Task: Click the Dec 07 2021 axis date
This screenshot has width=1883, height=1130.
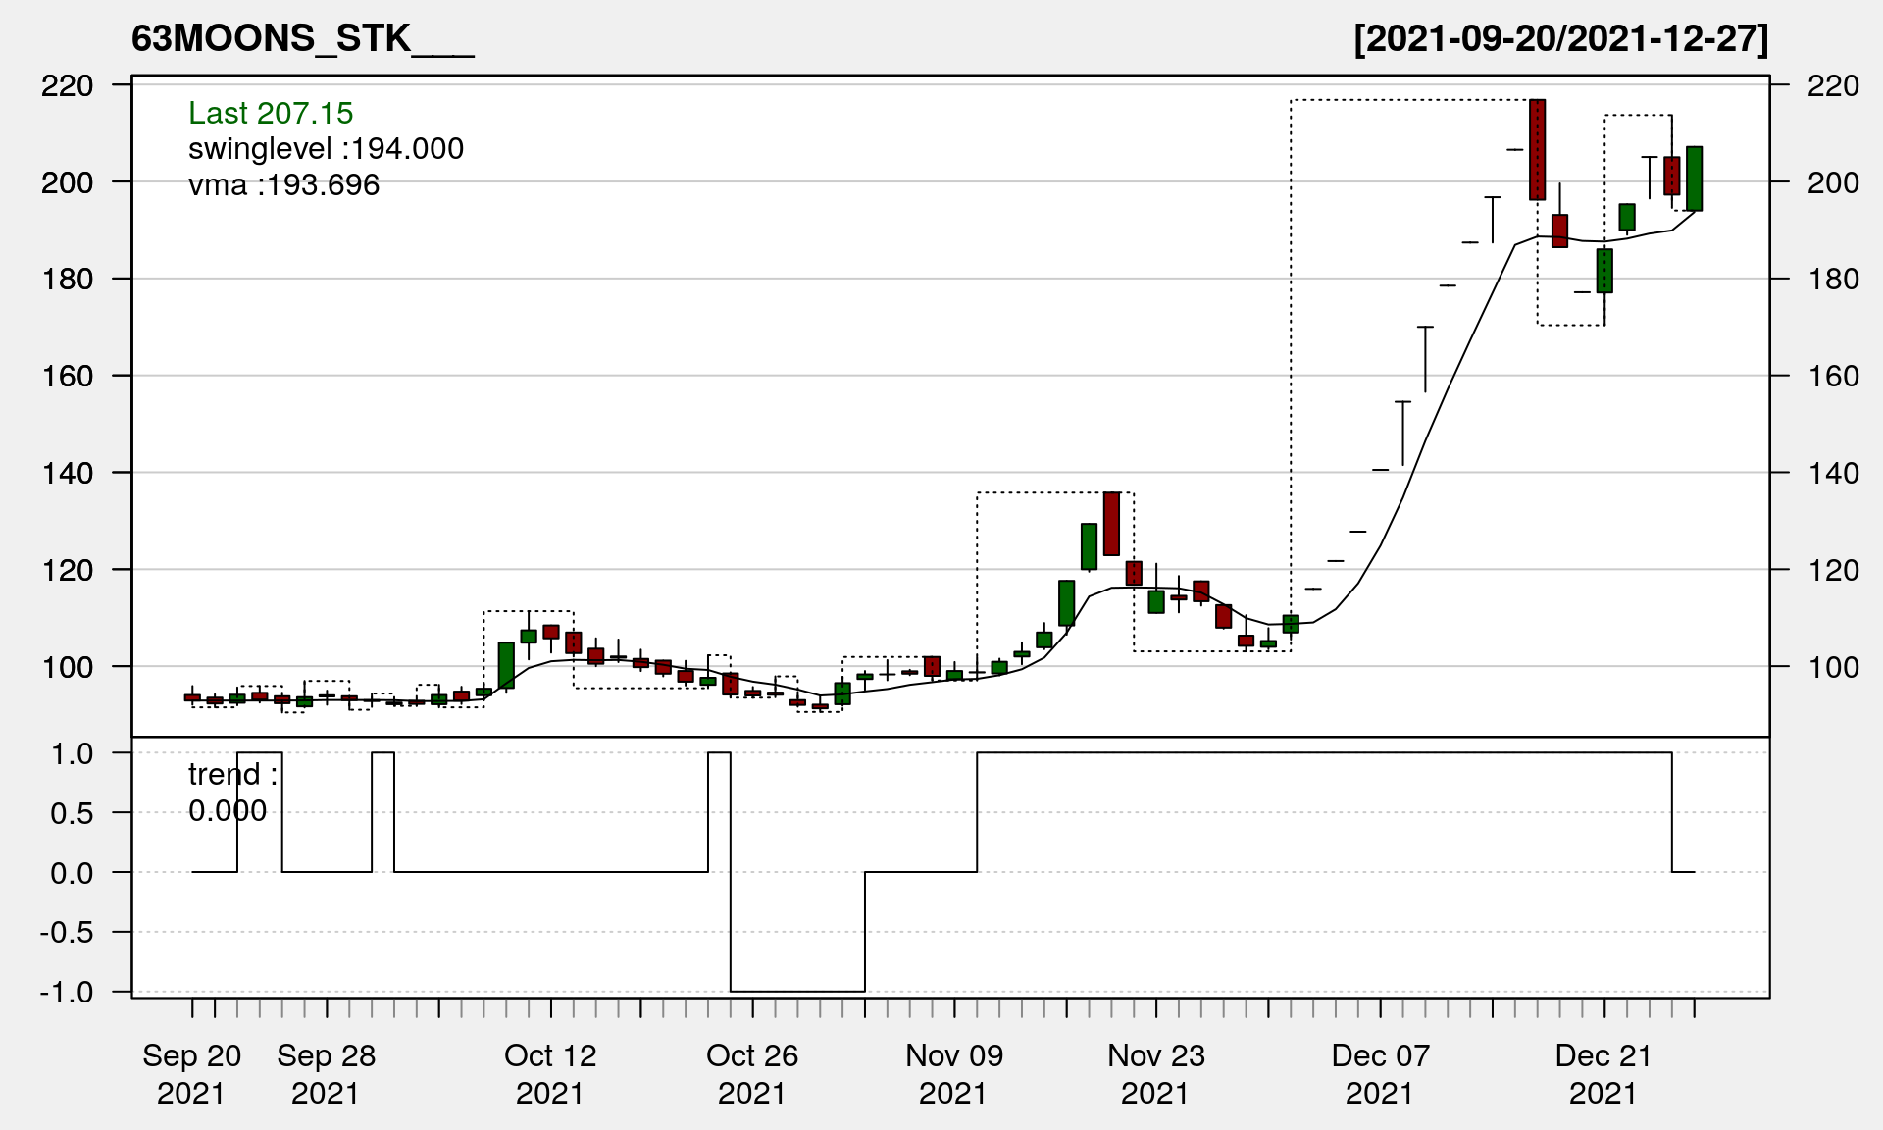Action: [1380, 1073]
